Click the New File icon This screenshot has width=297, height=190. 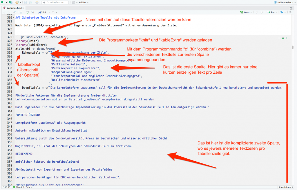(2, 2)
